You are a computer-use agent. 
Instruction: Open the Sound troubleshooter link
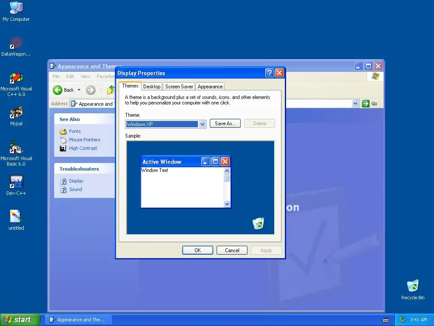[x=75, y=190]
